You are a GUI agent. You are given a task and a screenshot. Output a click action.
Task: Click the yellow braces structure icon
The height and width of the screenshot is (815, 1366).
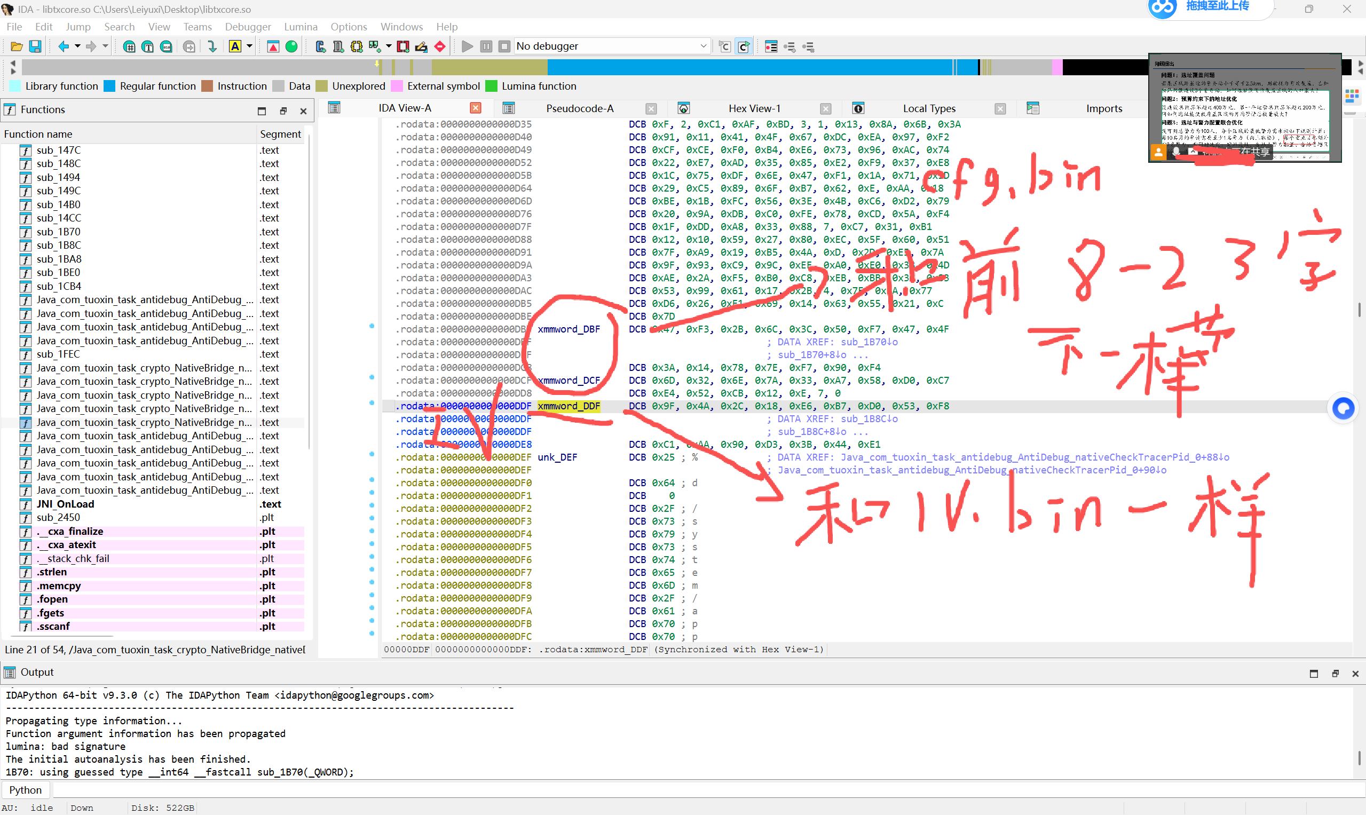(x=357, y=46)
